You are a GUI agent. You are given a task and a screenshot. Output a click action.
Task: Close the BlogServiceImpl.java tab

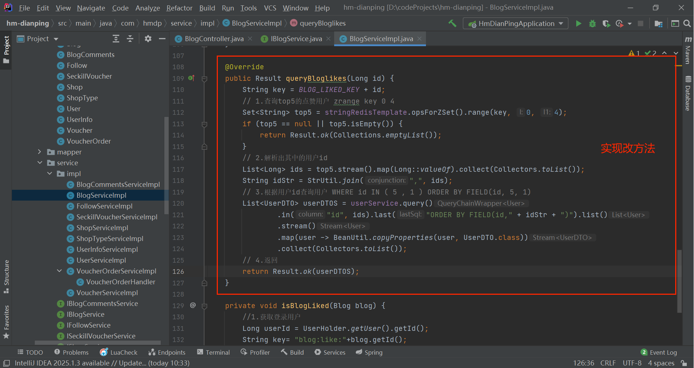[x=419, y=39]
